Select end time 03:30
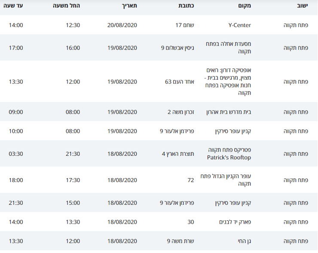318x253 pixels. [16, 154]
